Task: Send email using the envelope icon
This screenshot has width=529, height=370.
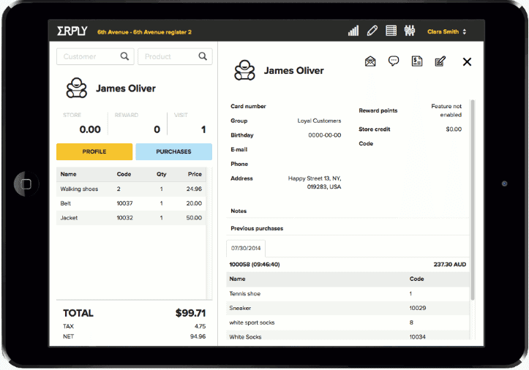Action: point(370,61)
